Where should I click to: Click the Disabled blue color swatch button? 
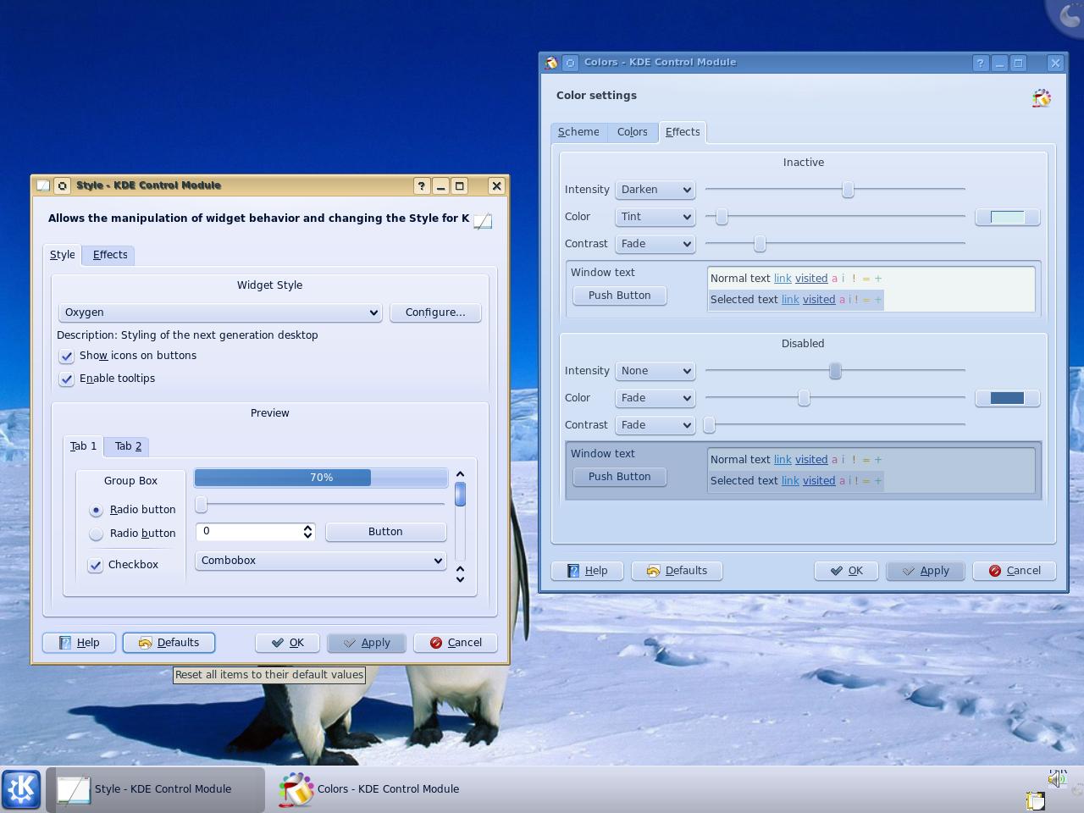(x=1007, y=398)
